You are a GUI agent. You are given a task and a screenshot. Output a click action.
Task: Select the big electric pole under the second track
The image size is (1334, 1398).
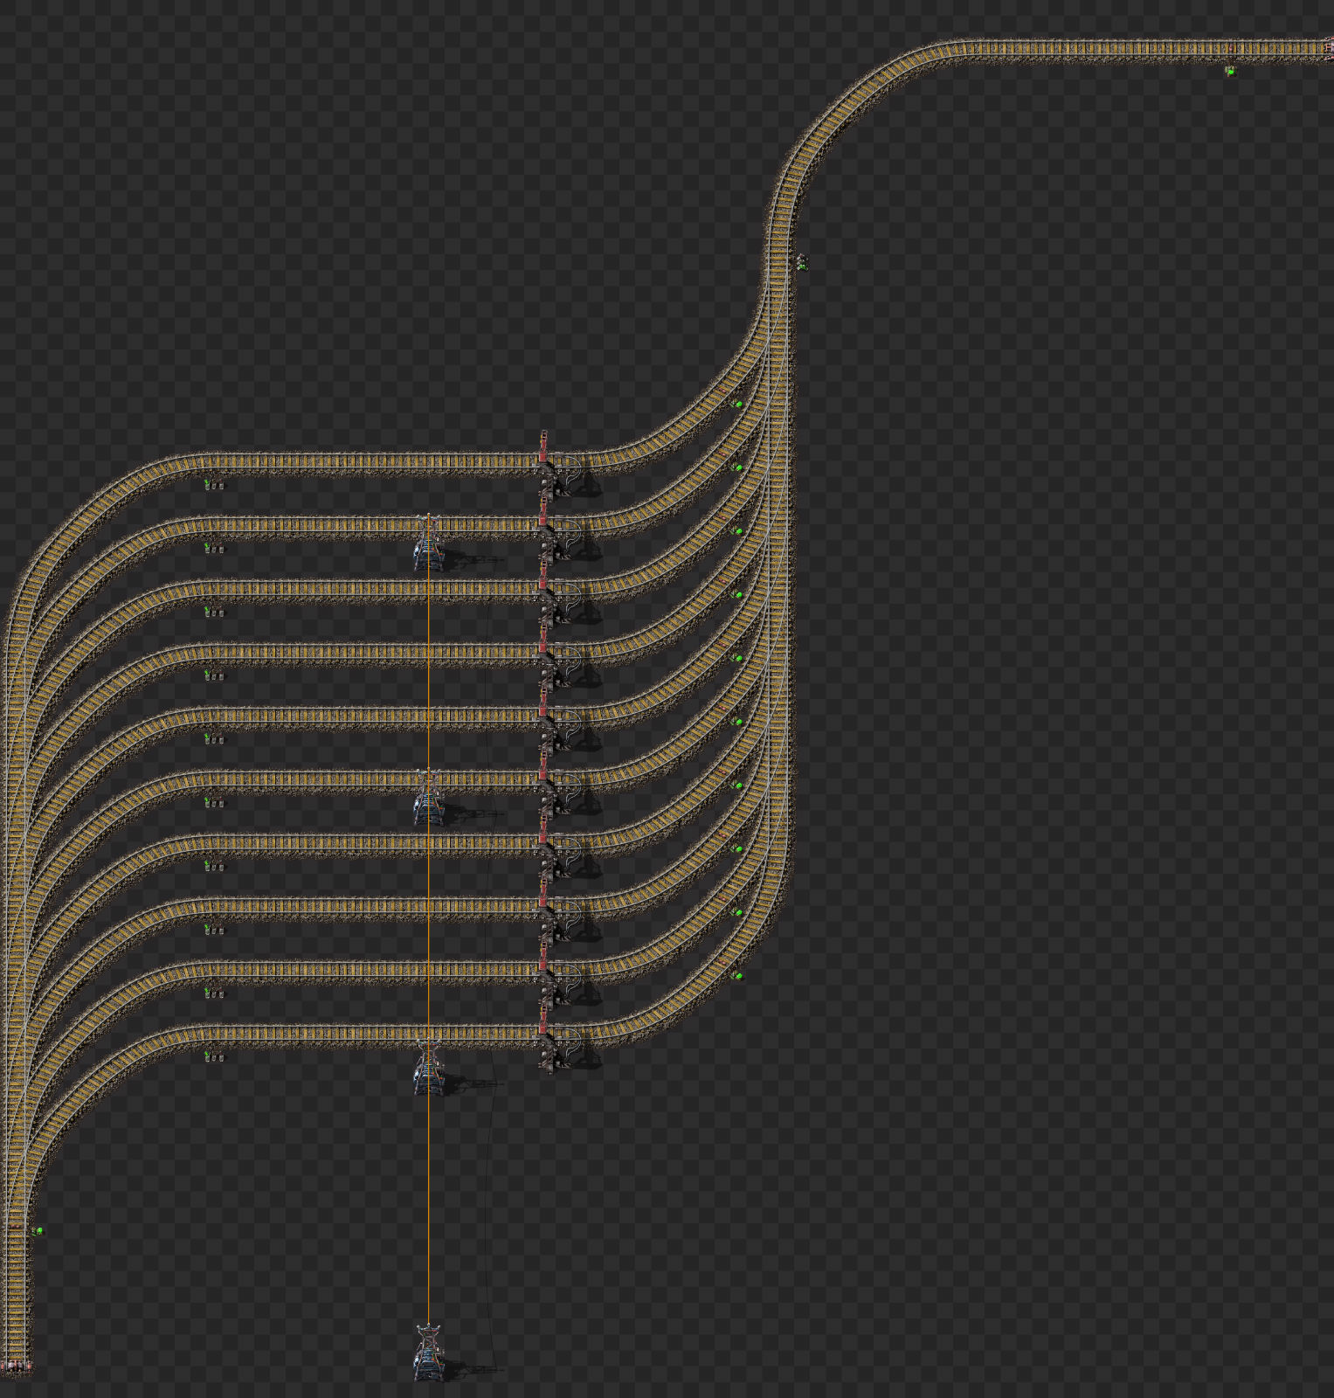427,543
